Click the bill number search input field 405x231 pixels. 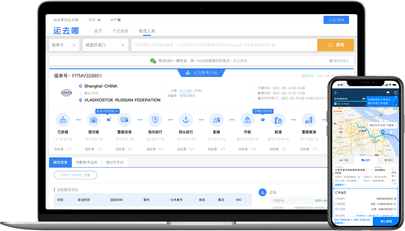224,45
